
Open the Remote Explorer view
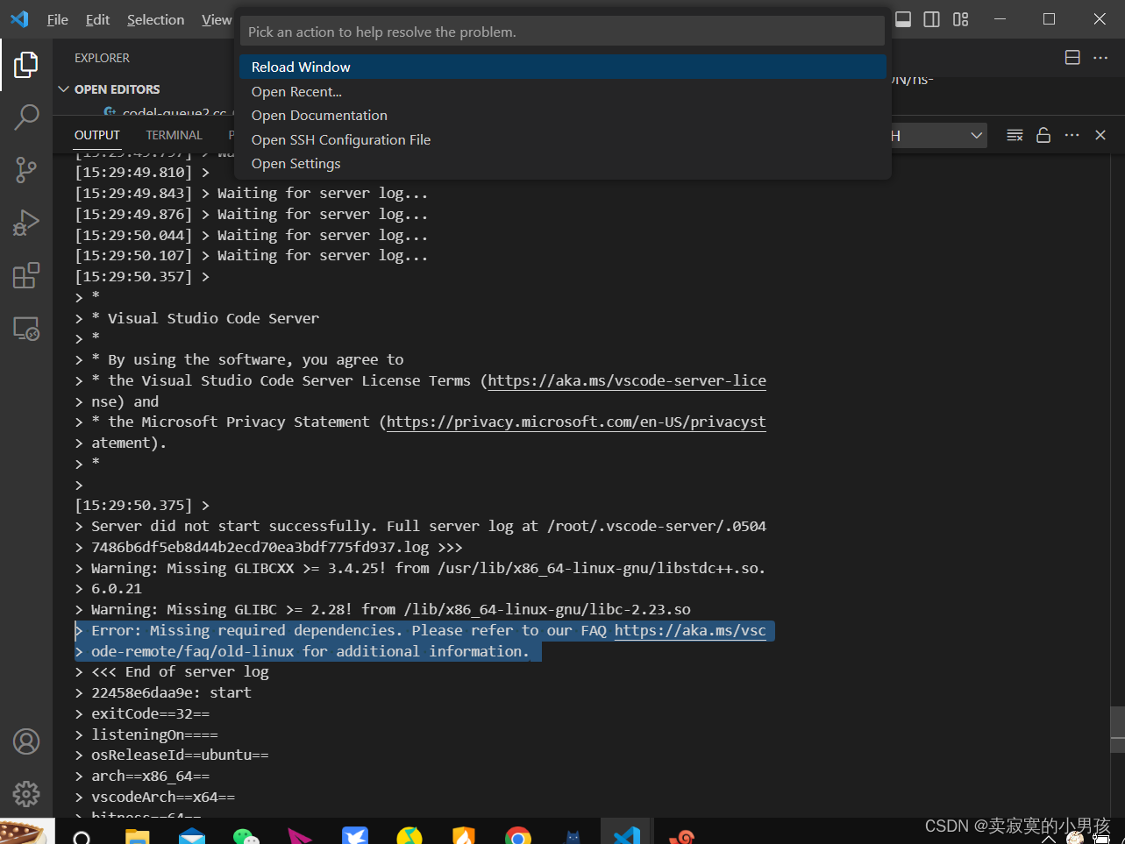26,329
